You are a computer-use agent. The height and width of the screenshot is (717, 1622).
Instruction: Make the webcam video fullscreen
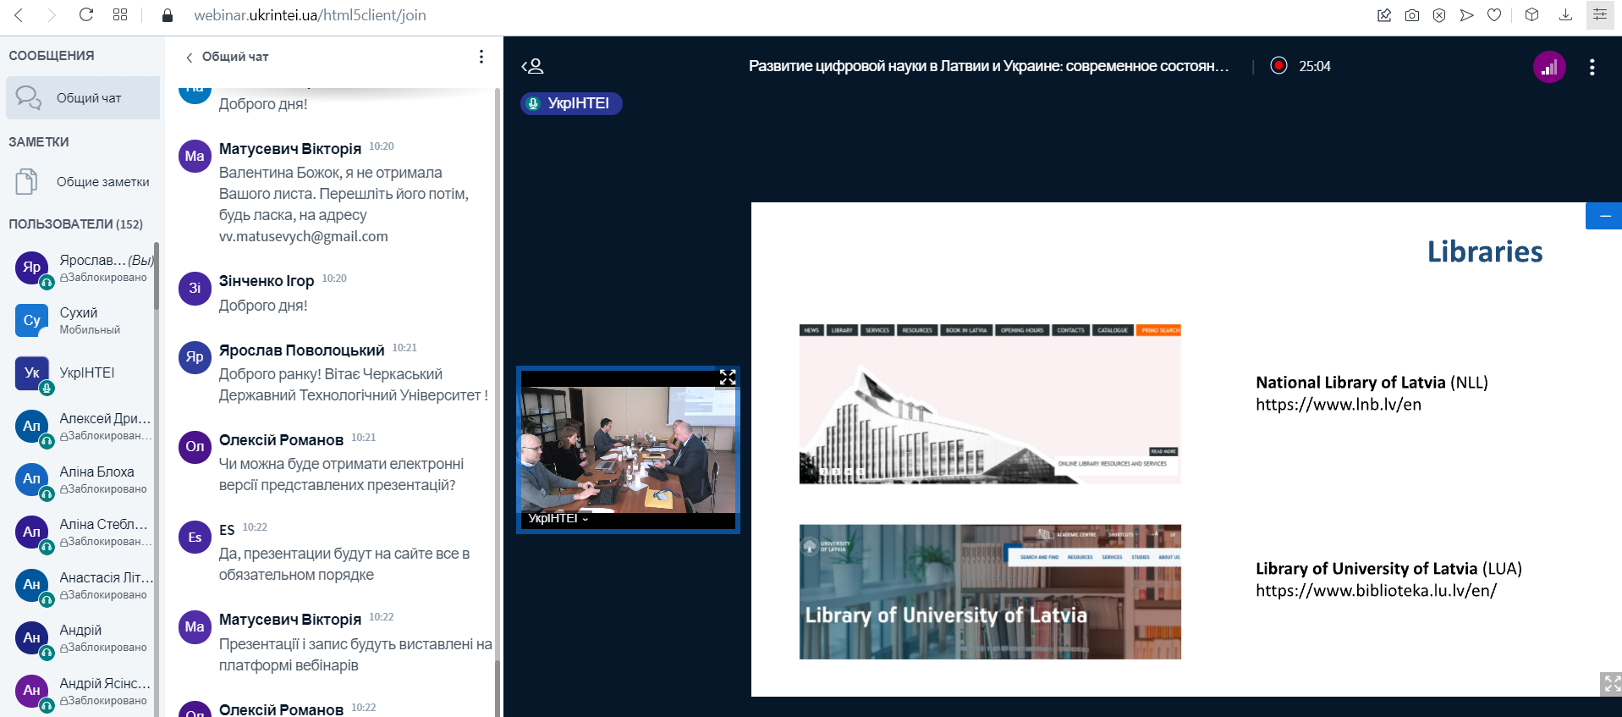pyautogui.click(x=728, y=378)
